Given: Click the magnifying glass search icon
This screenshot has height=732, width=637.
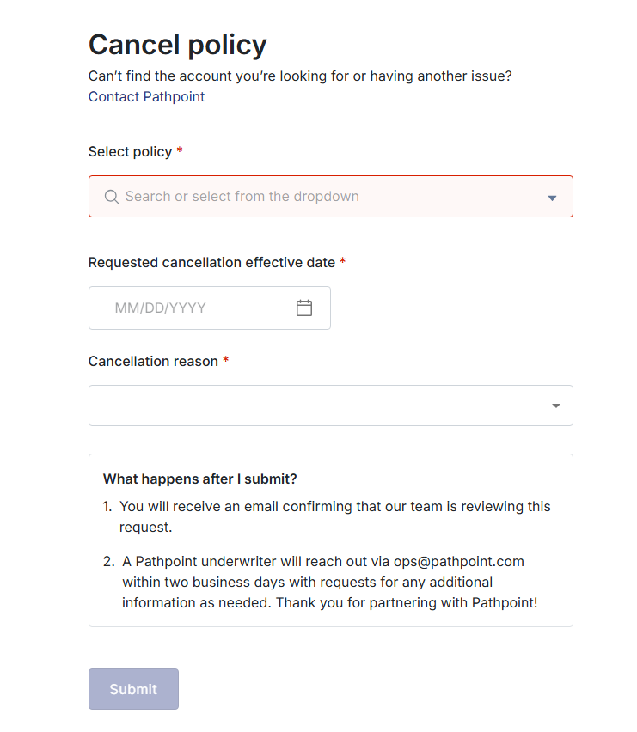Looking at the screenshot, I should point(111,197).
